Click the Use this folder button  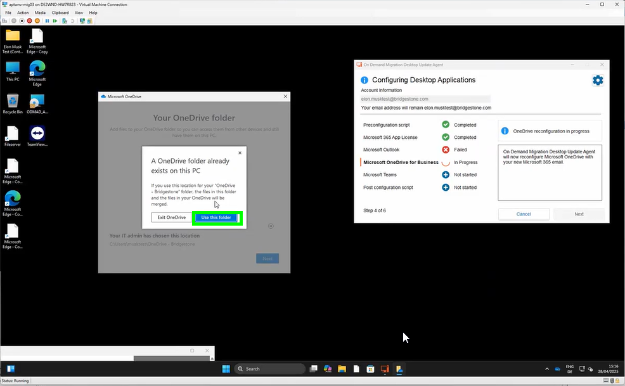pos(216,217)
